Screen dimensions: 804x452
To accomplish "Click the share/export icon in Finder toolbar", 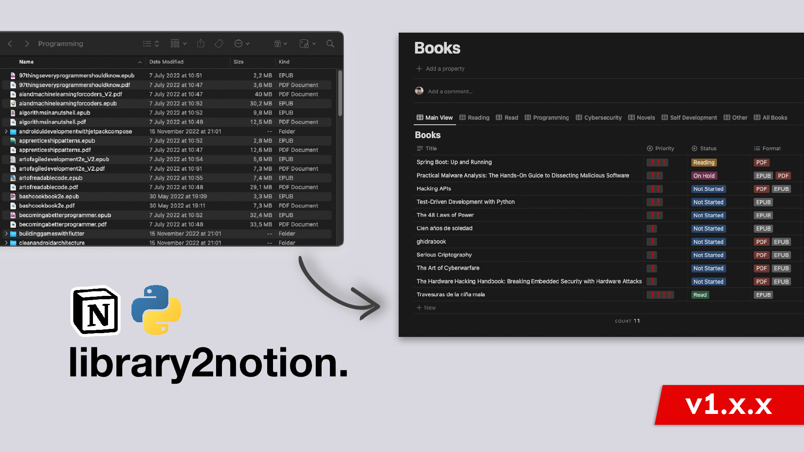I will [x=201, y=44].
